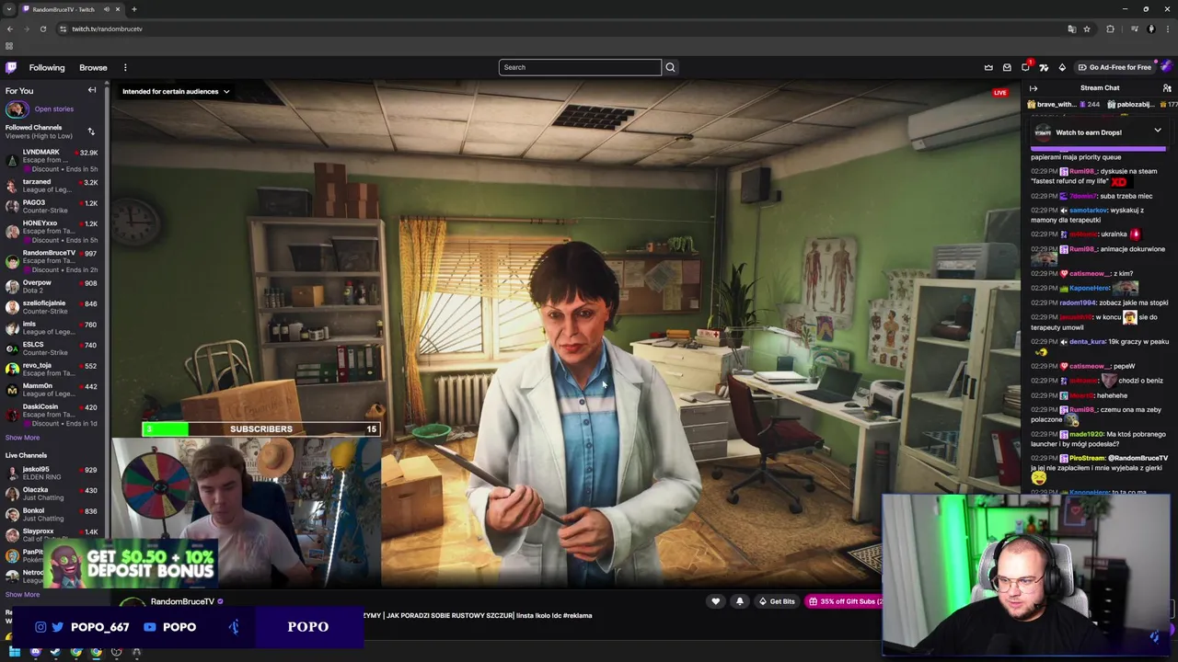Click the search magnifier button
Screen dimensions: 1178x662
pyautogui.click(x=670, y=67)
